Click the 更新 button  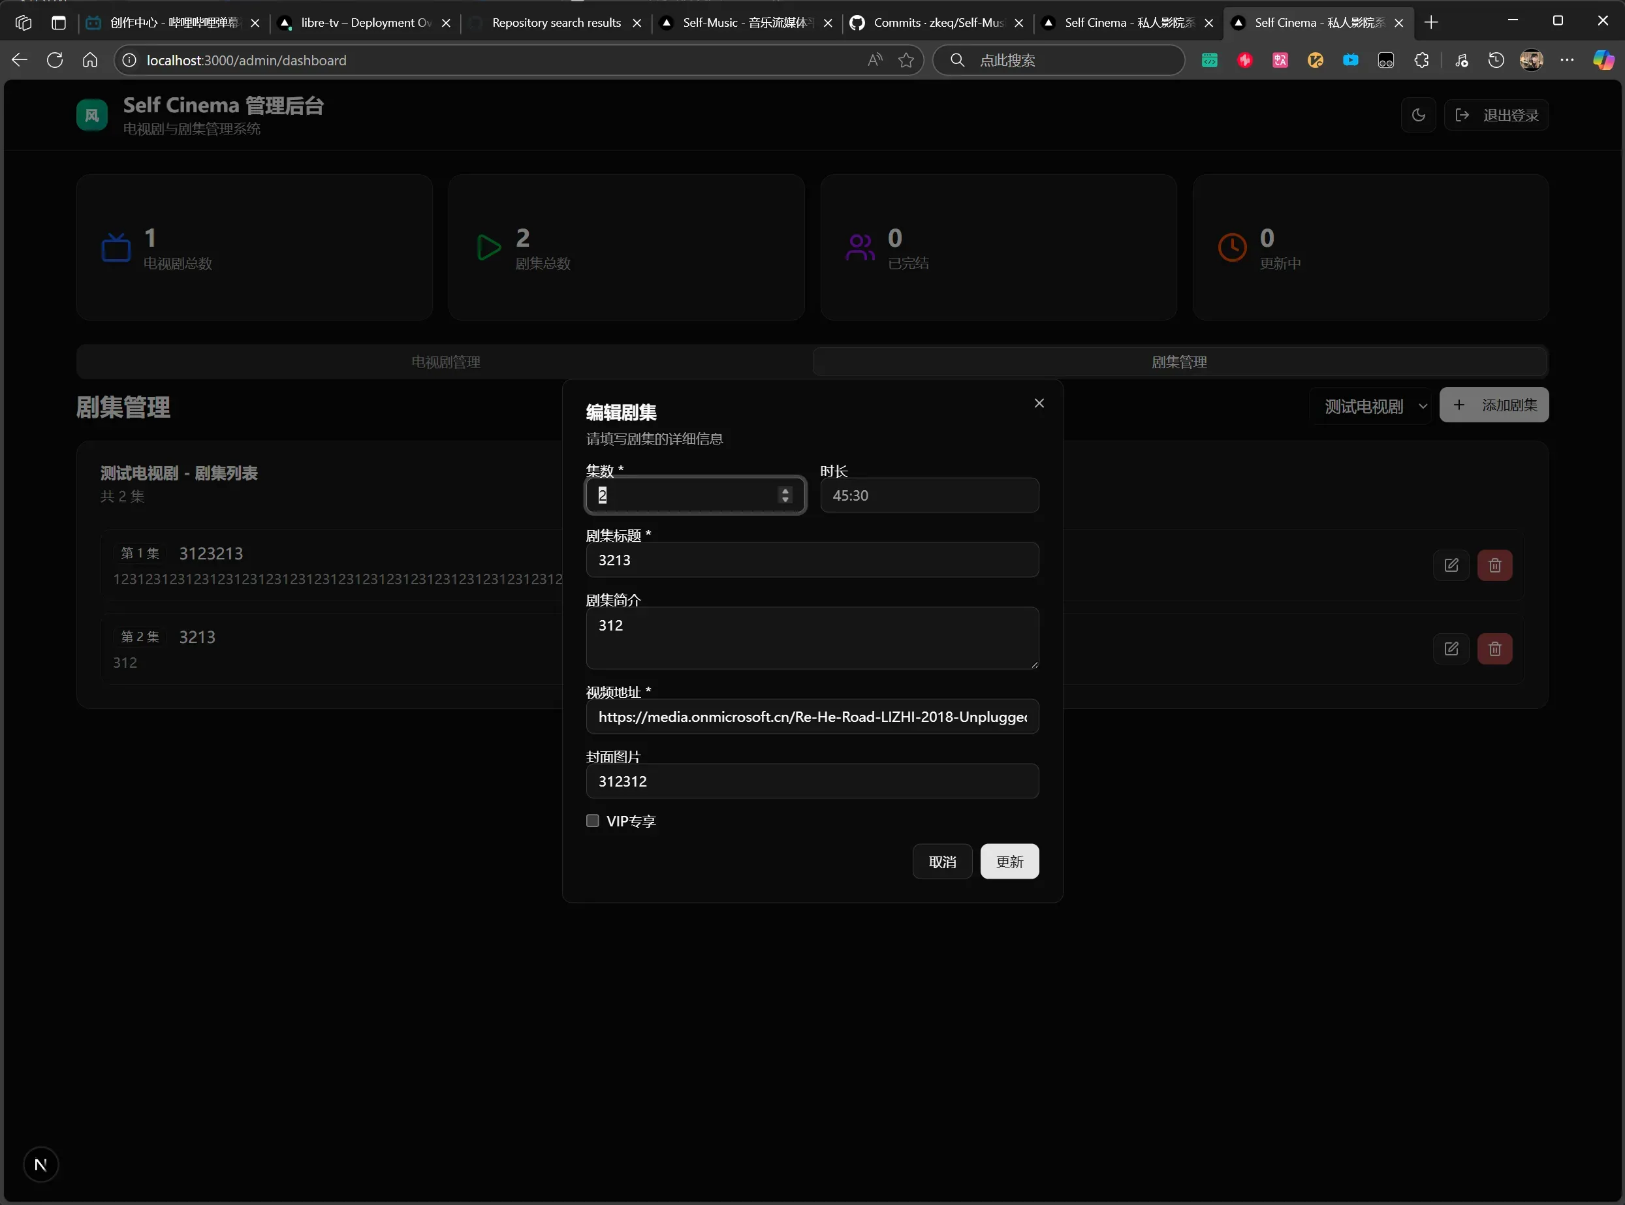(1009, 862)
